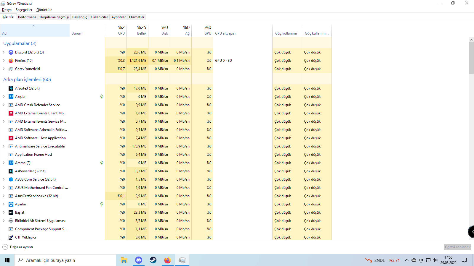Expand the AsusCertService.exe row
The width and height of the screenshot is (474, 266).
(4, 196)
